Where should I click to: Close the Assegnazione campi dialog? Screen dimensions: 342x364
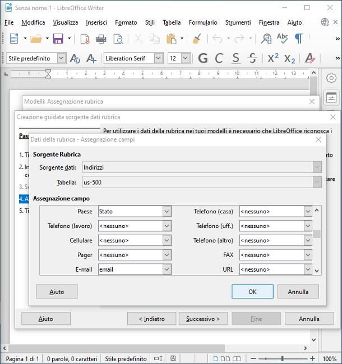[318, 139]
